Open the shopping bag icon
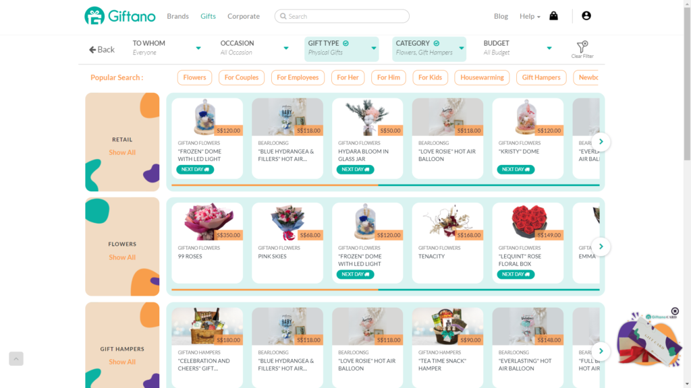Image resolution: width=691 pixels, height=388 pixels. click(553, 16)
